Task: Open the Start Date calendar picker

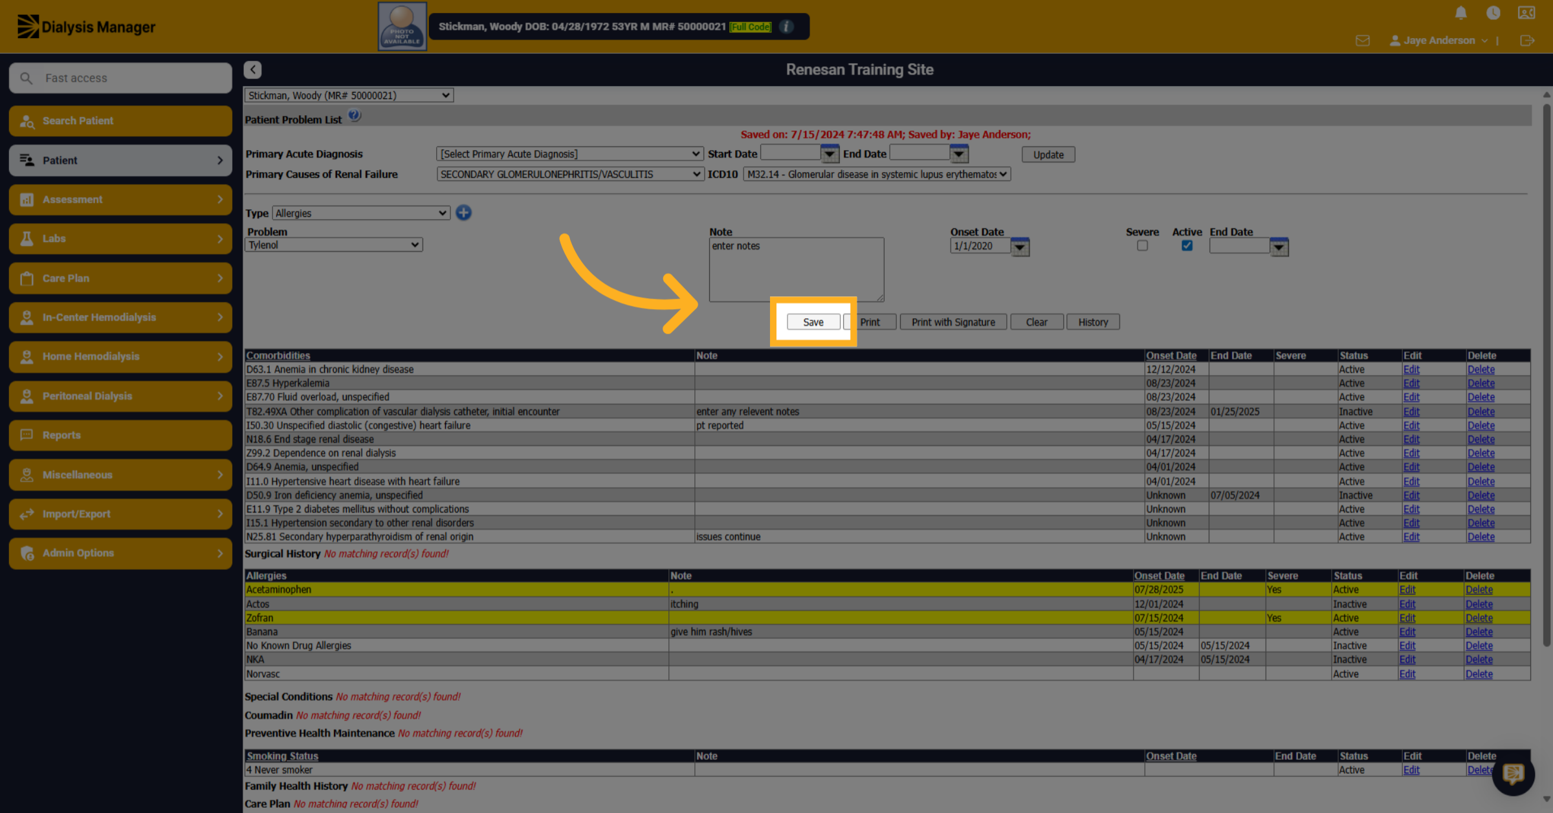Action: pyautogui.click(x=830, y=154)
